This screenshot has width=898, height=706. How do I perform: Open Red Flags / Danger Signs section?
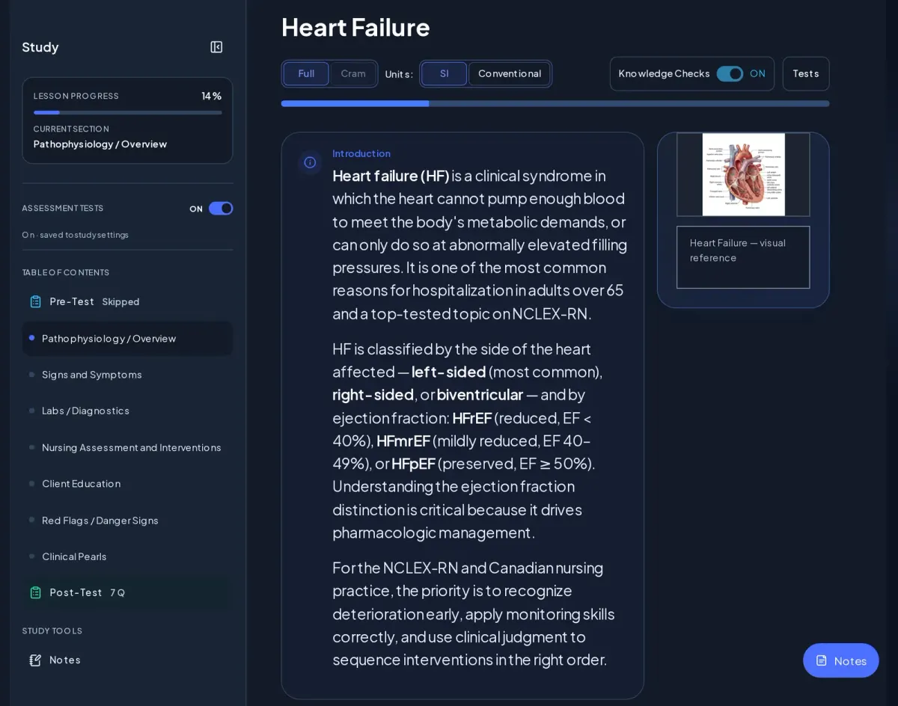click(127, 521)
